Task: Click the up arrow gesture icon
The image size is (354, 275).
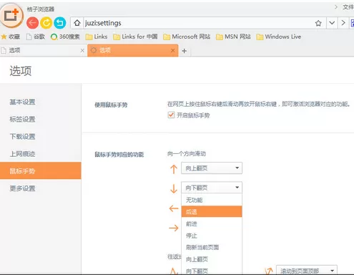Action: pos(174,169)
